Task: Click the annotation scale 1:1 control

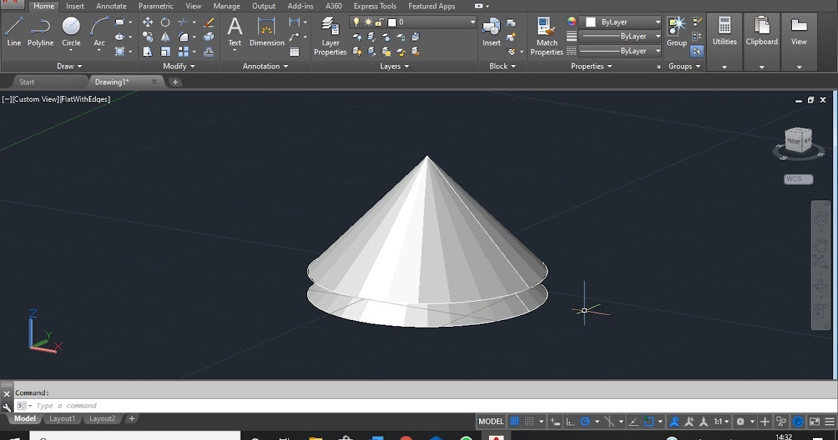Action: click(x=719, y=421)
